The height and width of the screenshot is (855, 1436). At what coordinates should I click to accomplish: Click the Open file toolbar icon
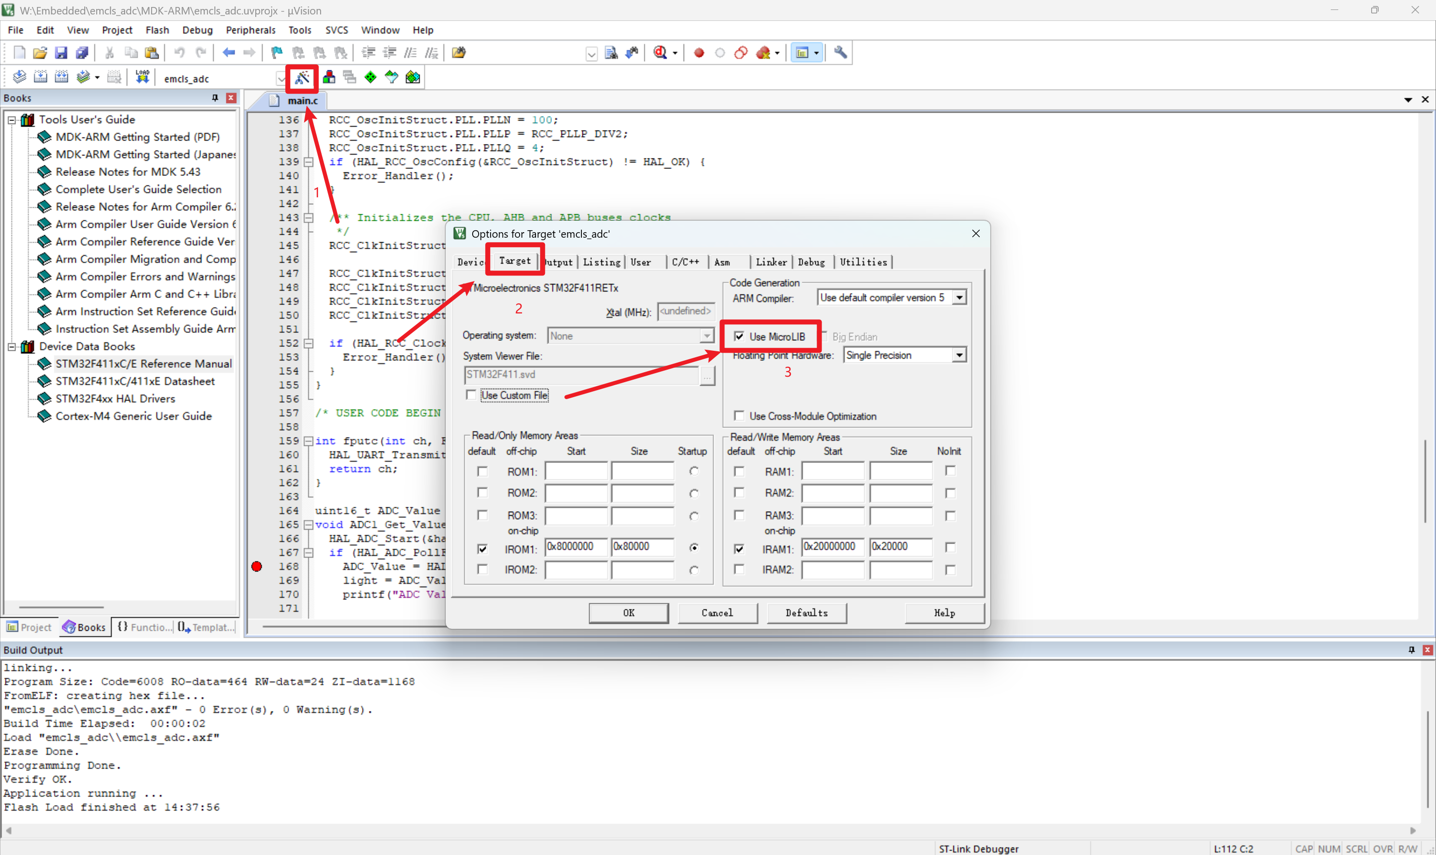pyautogui.click(x=40, y=53)
